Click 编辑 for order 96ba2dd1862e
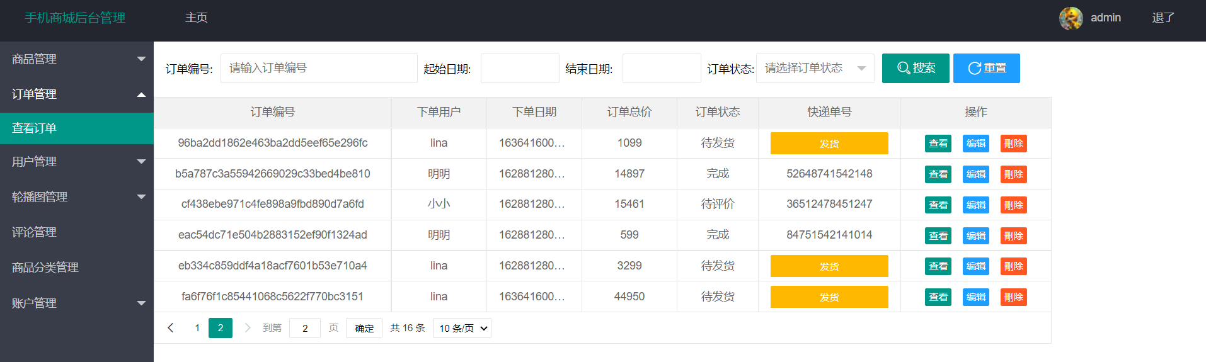 [976, 144]
